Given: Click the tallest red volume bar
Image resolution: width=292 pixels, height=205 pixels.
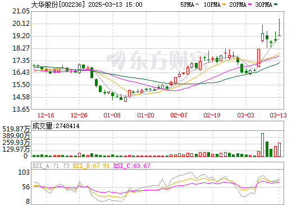Looking at the screenshot, I should click(262, 145).
